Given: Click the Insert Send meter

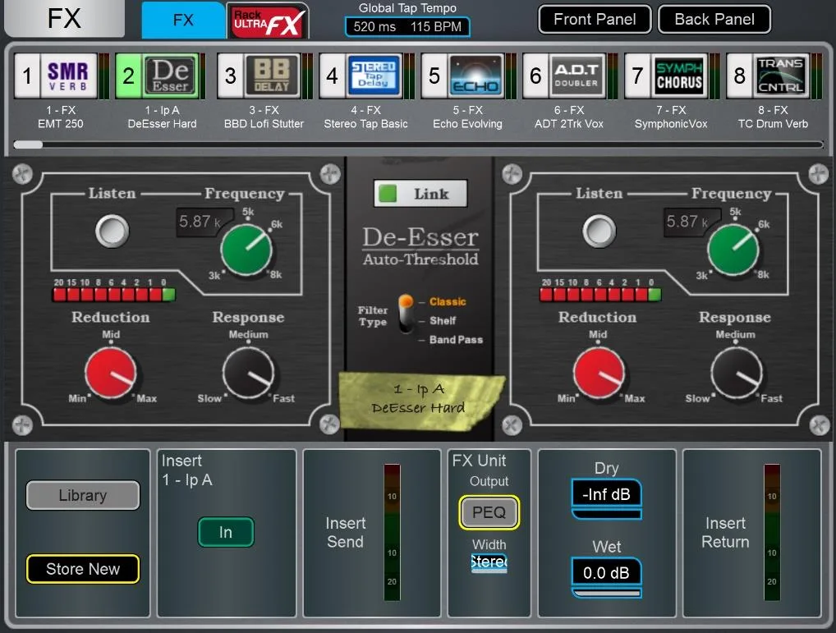Looking at the screenshot, I should (x=392, y=532).
